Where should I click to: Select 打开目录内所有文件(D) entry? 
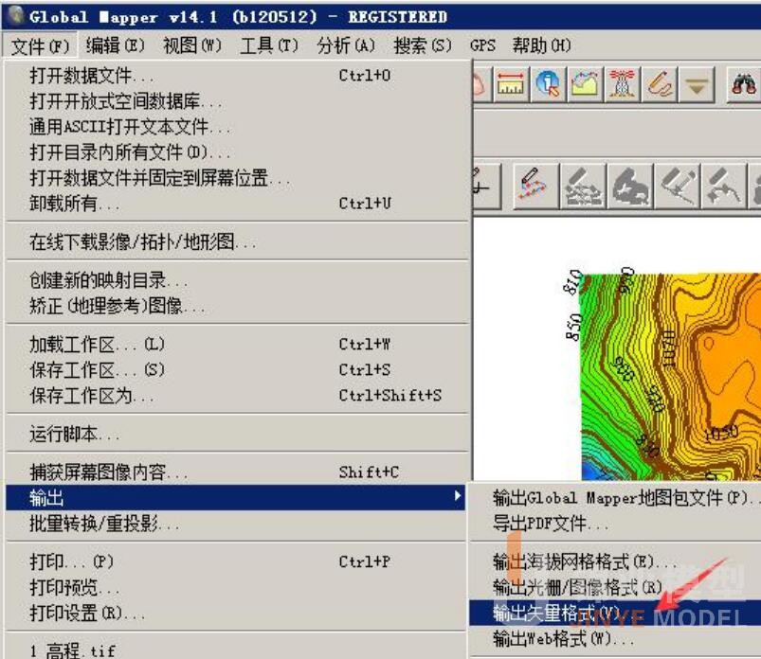point(237,152)
